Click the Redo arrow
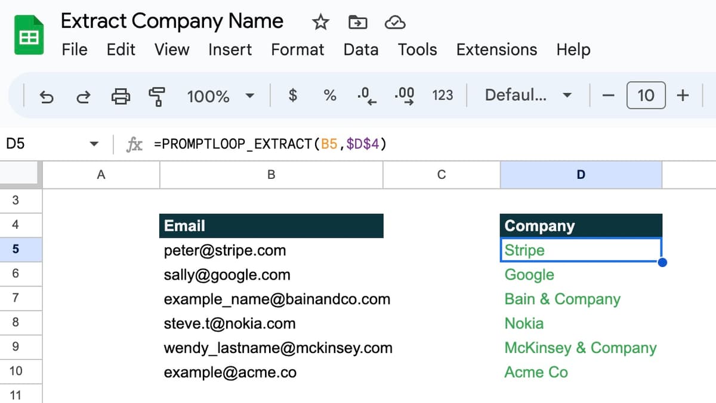 click(x=84, y=95)
